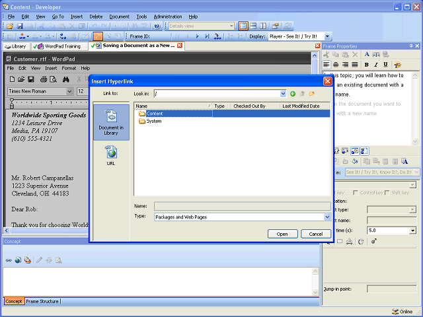
Task: Print icon in WordPad toolbar
Action: [44, 79]
